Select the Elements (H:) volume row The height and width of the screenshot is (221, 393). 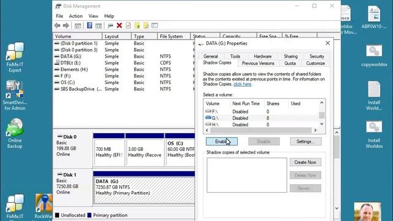coord(124,69)
